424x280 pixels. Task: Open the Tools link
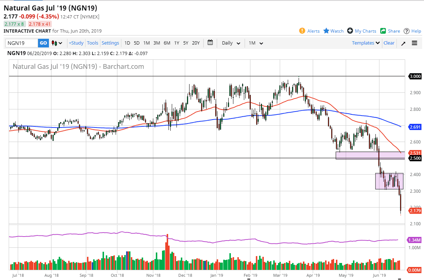click(92, 43)
